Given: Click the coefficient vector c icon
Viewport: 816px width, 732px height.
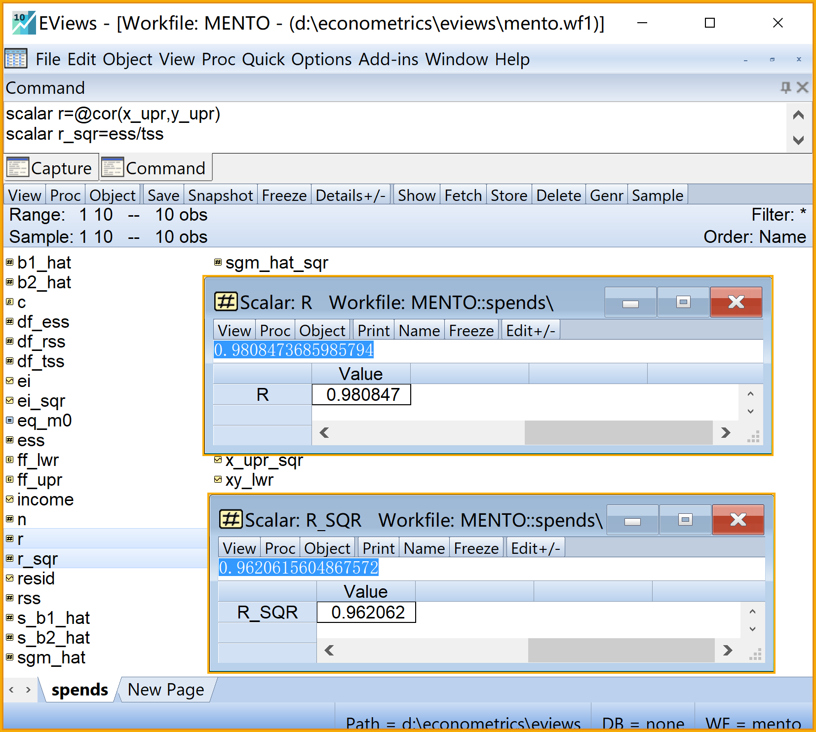Looking at the screenshot, I should click(x=9, y=302).
